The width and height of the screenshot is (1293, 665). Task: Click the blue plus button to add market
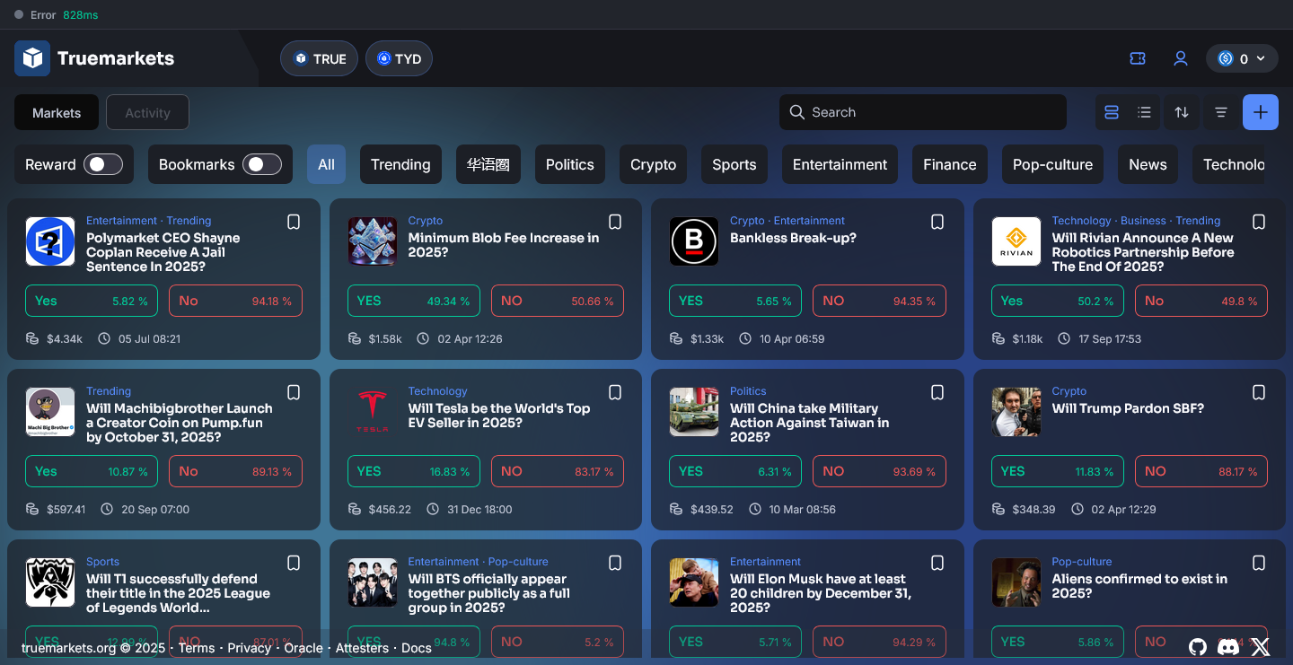pyautogui.click(x=1261, y=112)
